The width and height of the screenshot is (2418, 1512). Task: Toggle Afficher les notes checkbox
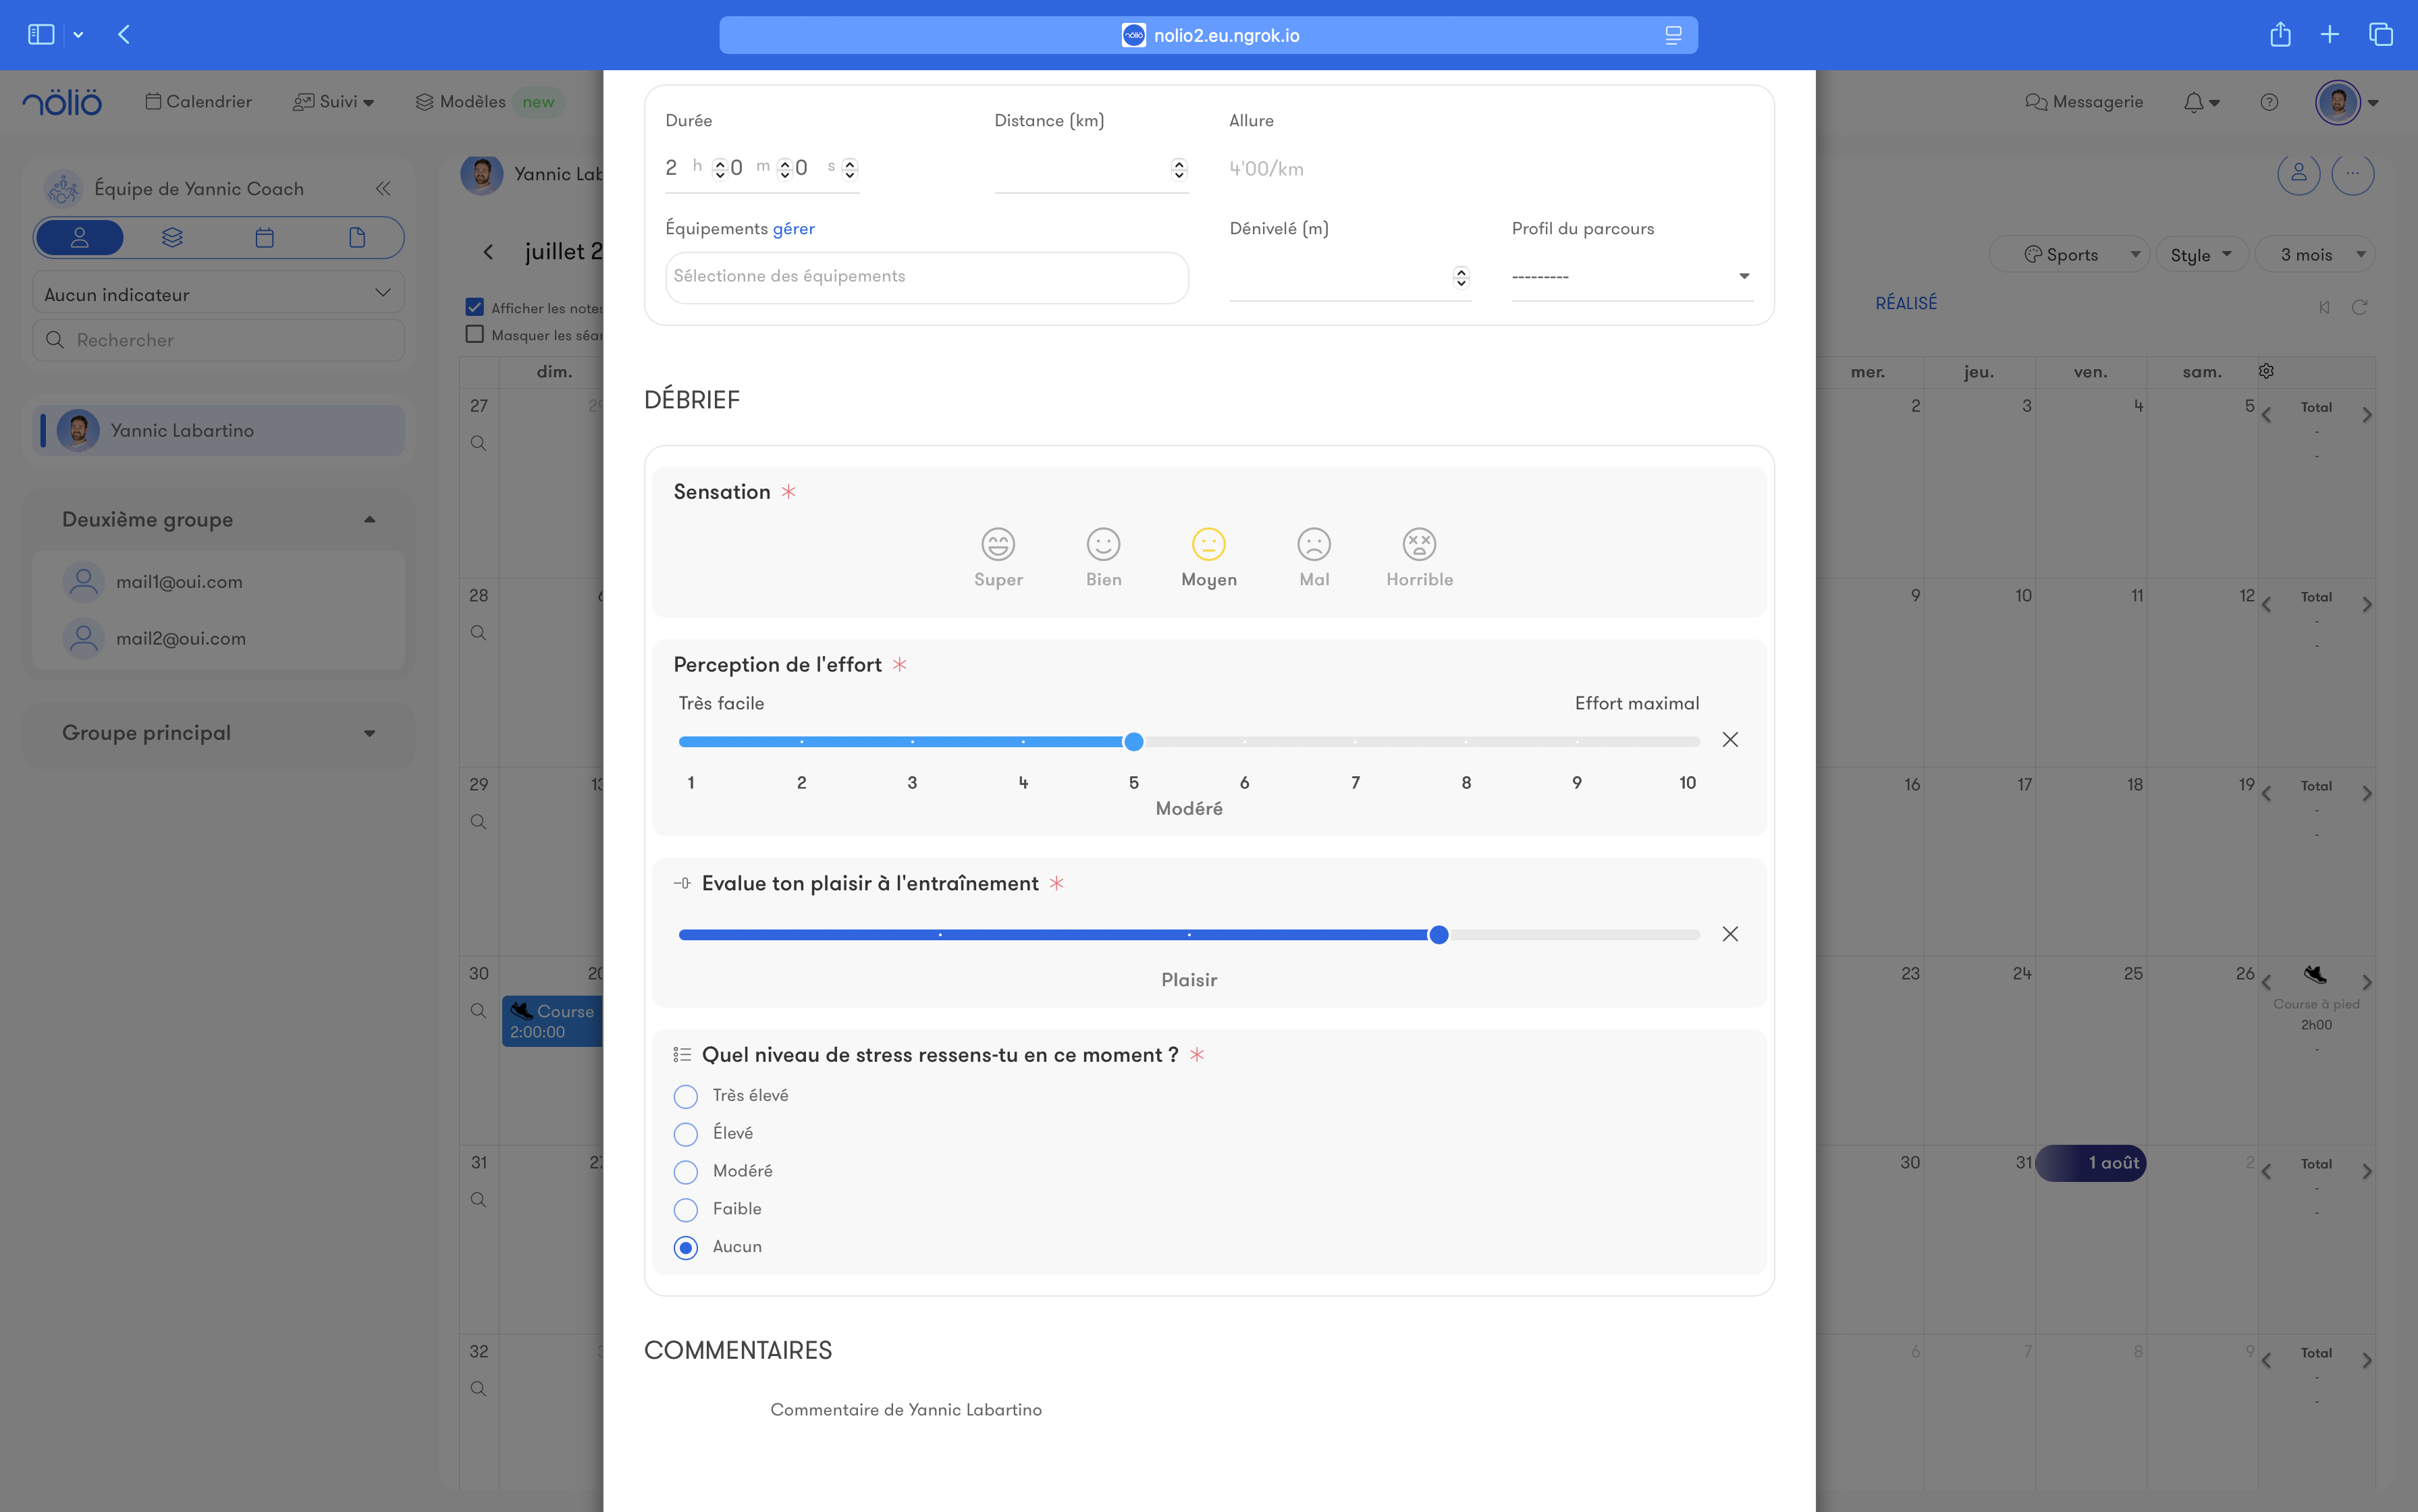pos(475,307)
